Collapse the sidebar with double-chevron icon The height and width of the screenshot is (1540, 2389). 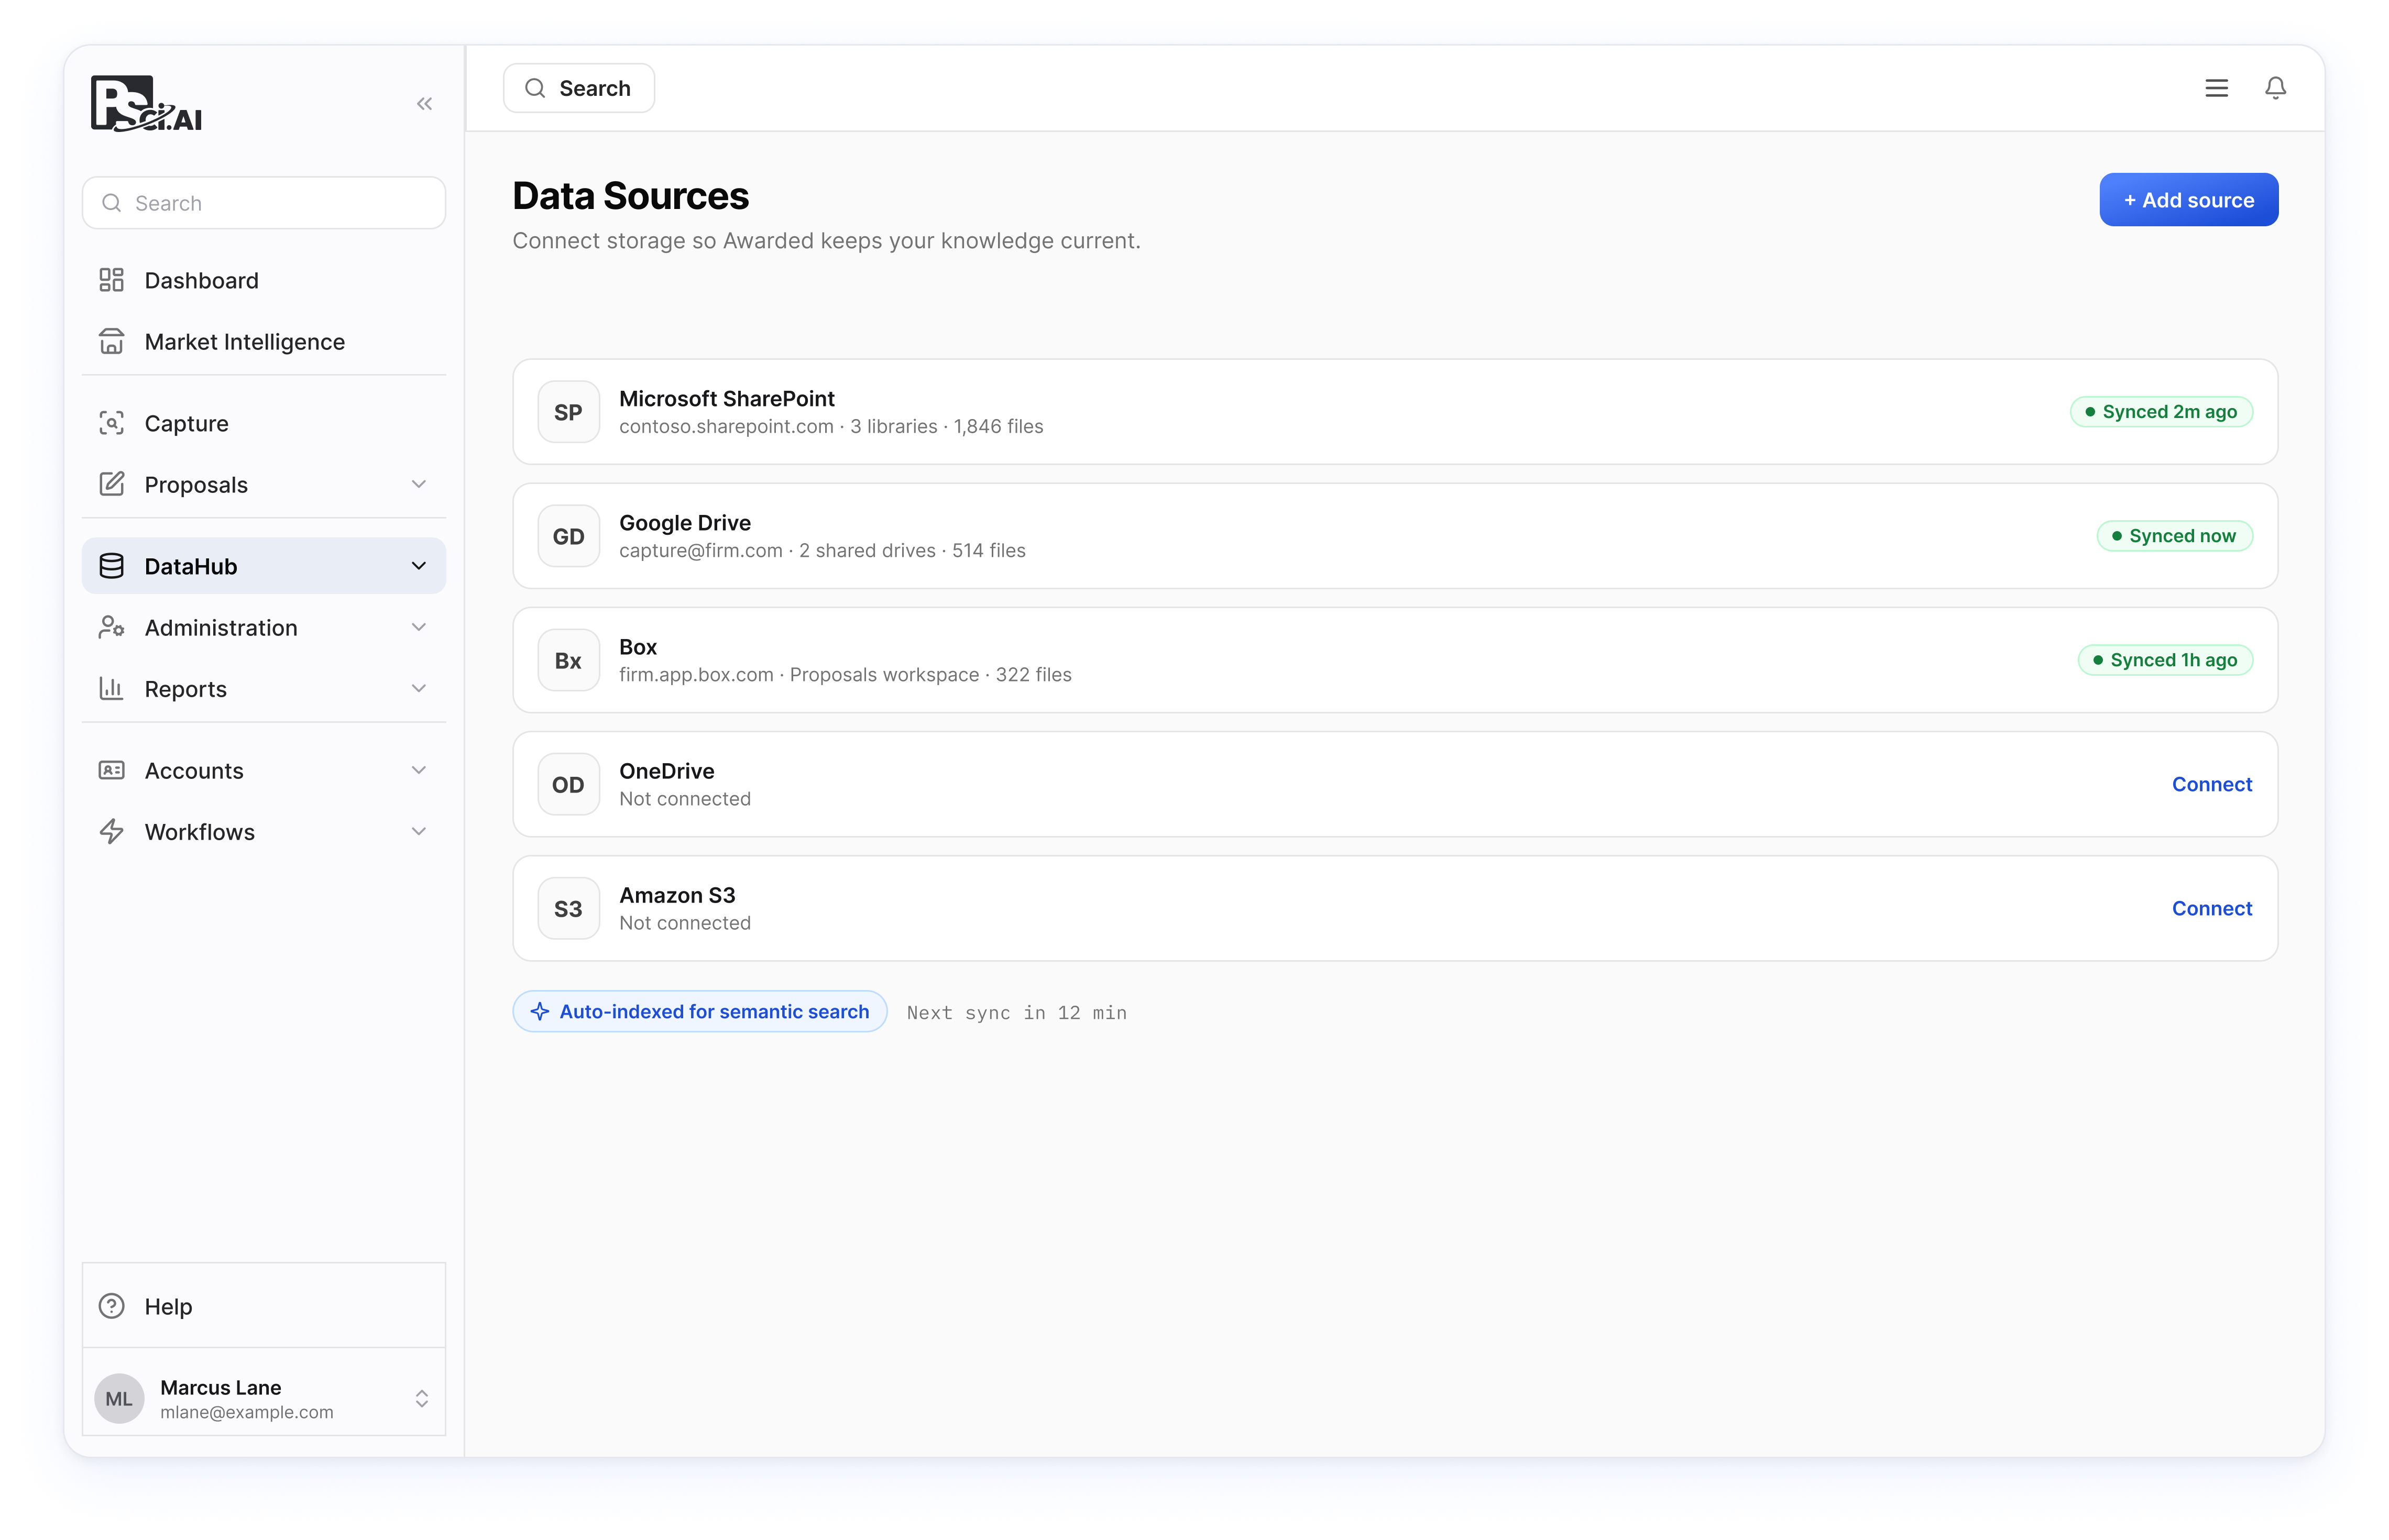425,104
